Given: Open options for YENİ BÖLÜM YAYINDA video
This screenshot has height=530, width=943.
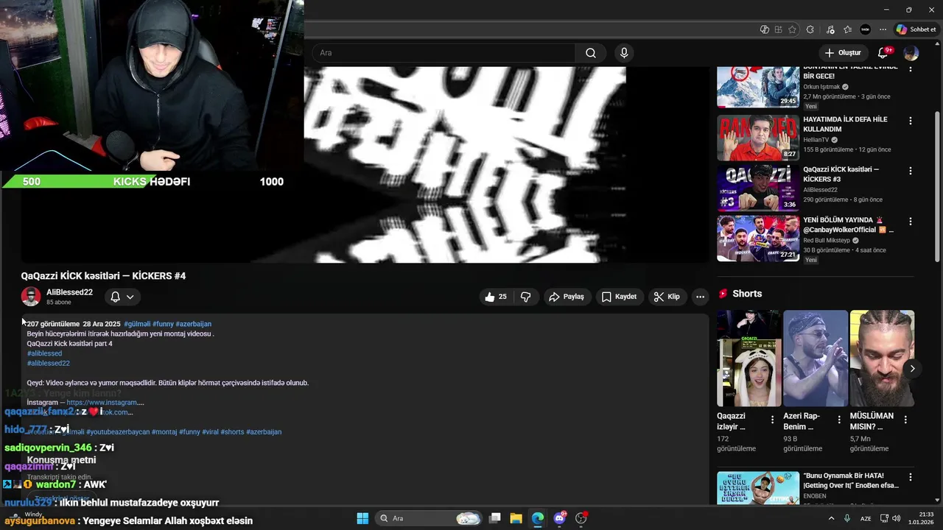Looking at the screenshot, I should pos(910,221).
